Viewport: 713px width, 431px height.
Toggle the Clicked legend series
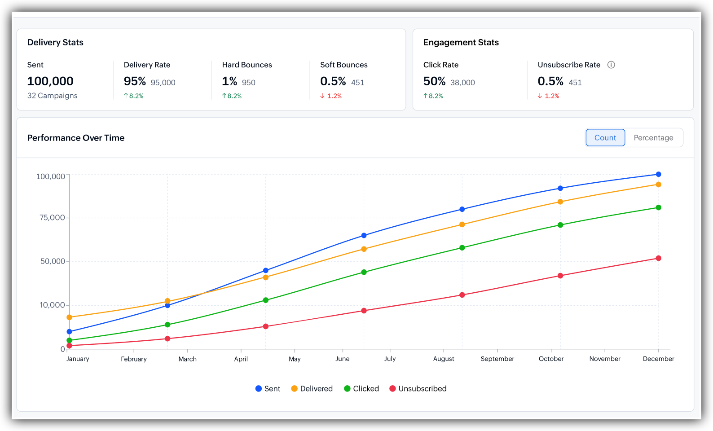point(361,389)
